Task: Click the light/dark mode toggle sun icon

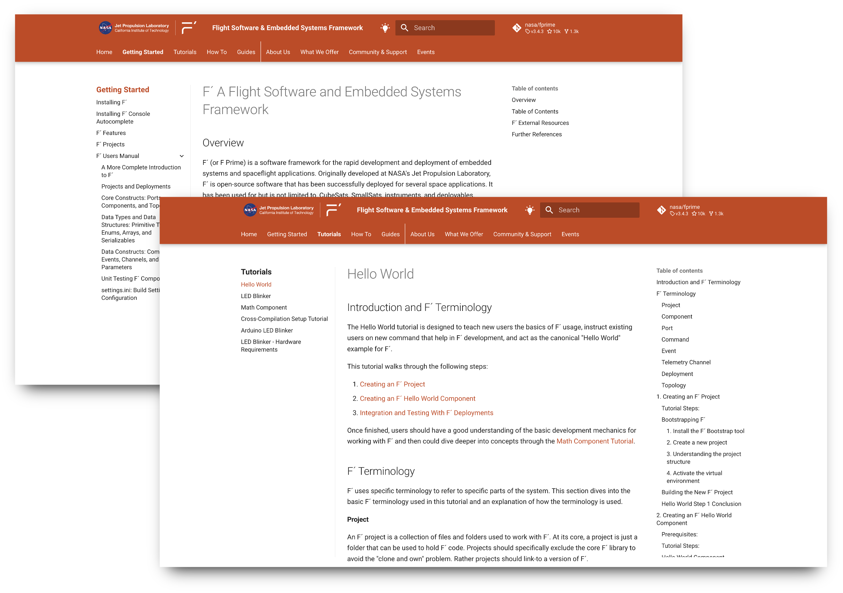Action: 386,27
